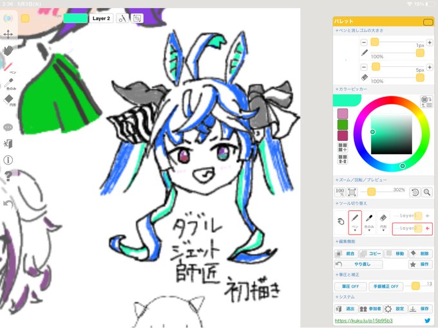
Task: Click the color picker mode switch icon
Action: (x=426, y=101)
